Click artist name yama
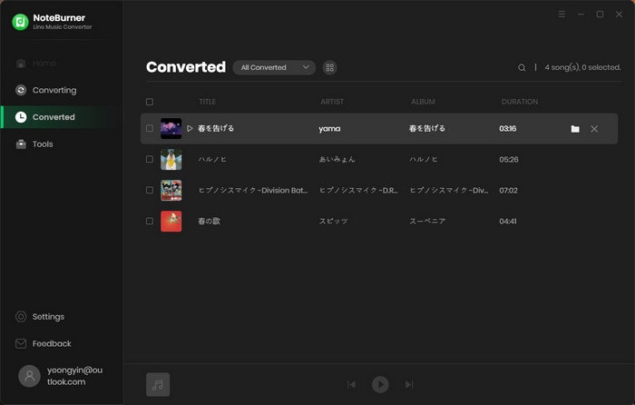This screenshot has height=405, width=635. 329,129
